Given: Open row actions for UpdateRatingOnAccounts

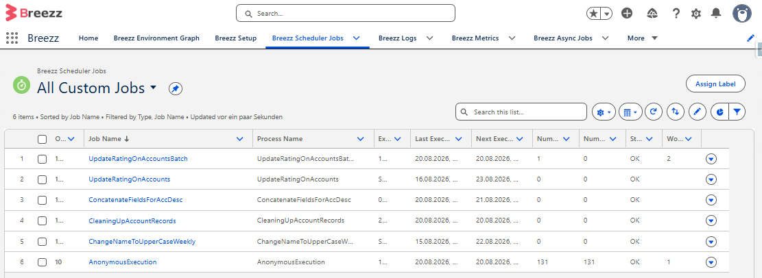Looking at the screenshot, I should pos(711,179).
